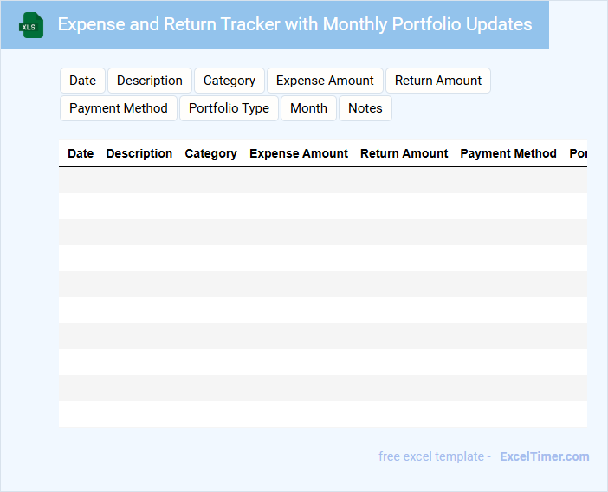The height and width of the screenshot is (492, 608).
Task: Select the Portfolio Type tag
Action: pos(229,108)
